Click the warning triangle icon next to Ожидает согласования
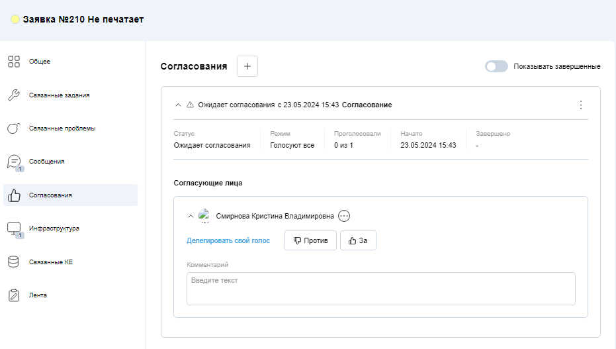 pyautogui.click(x=190, y=105)
